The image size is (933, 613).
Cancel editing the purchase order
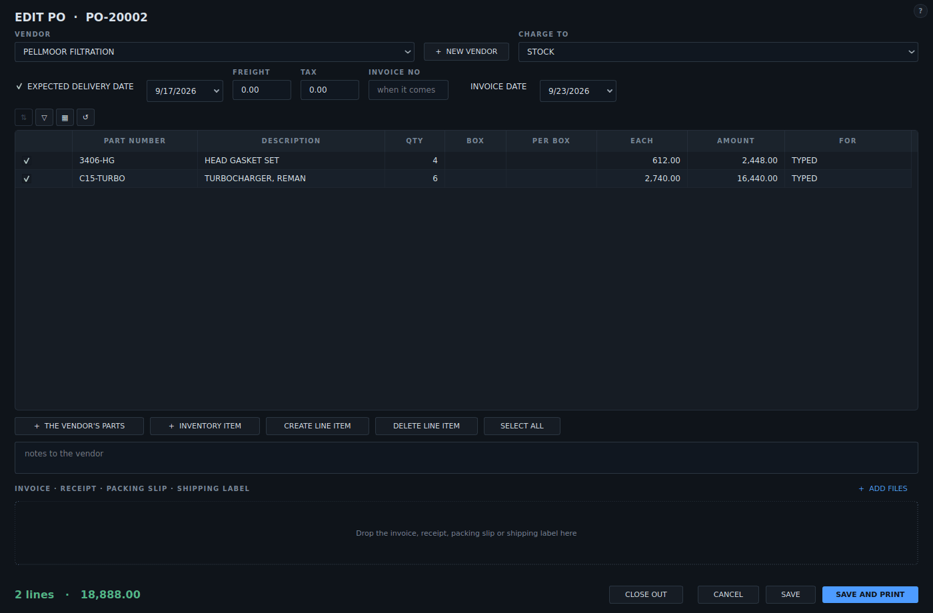tap(728, 594)
